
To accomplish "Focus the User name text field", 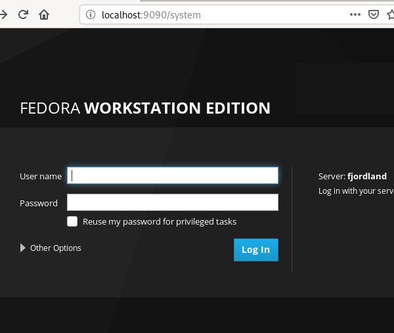I will click(173, 175).
